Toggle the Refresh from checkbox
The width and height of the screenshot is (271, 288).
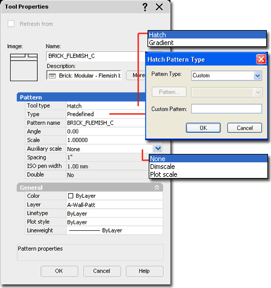[x=11, y=23]
